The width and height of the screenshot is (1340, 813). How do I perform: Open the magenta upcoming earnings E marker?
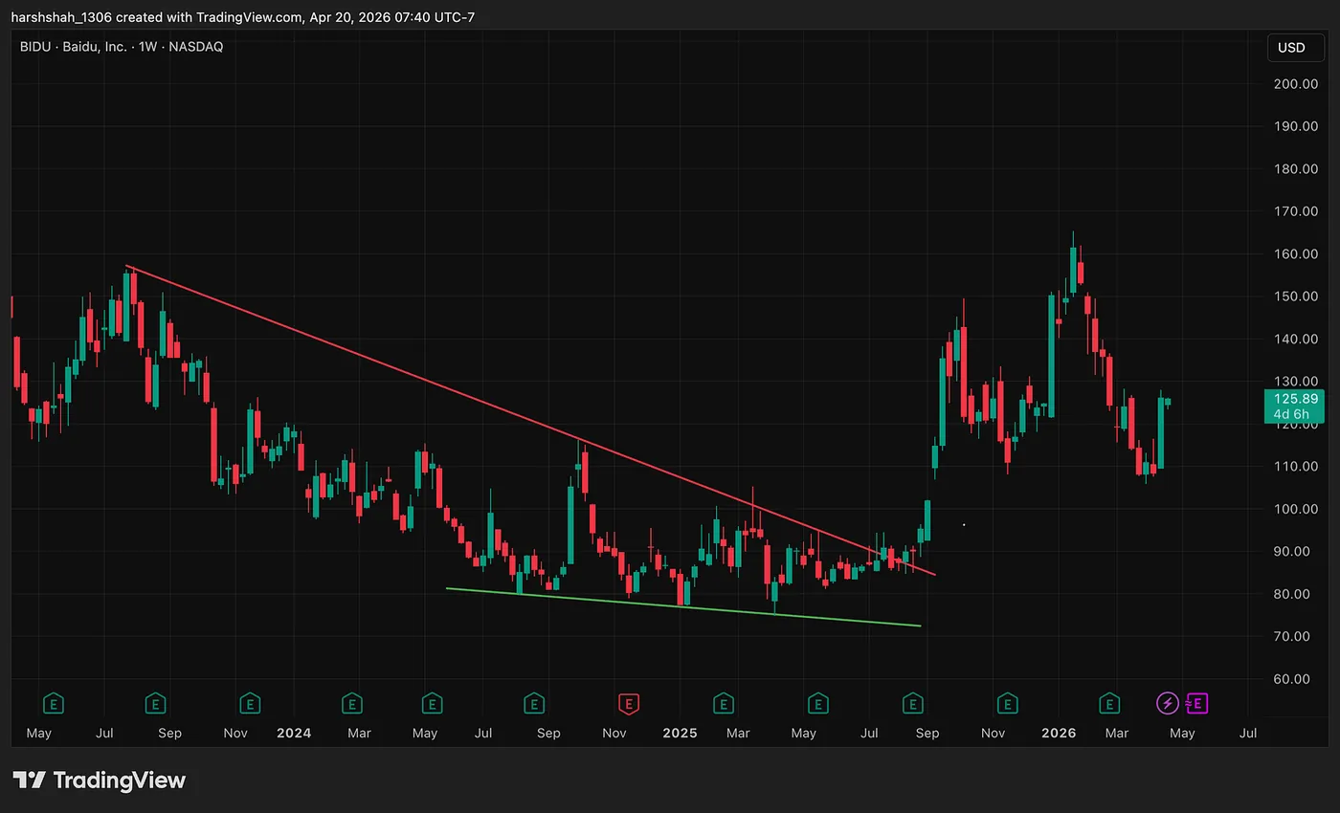(1197, 704)
